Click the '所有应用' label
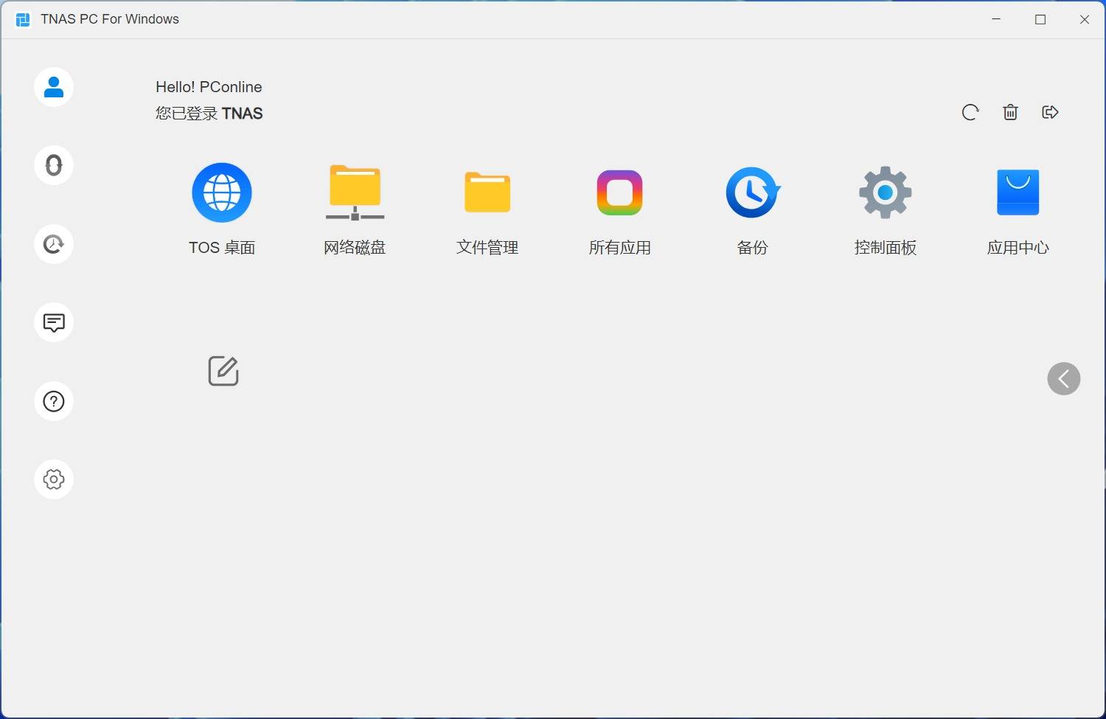Screen dimensions: 1106x719 (620, 248)
